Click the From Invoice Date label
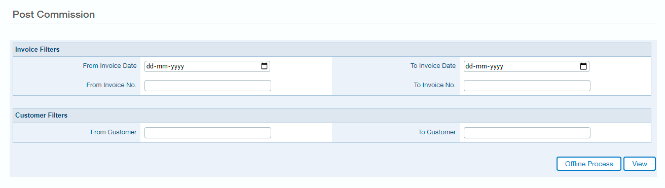This screenshot has height=188, width=665. [x=110, y=66]
